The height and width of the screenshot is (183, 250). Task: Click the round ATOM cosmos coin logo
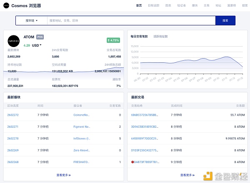coord(14,41)
